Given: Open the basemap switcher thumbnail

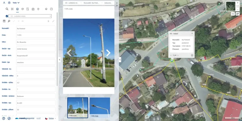Looking at the screenshot, I should (x=231, y=6).
